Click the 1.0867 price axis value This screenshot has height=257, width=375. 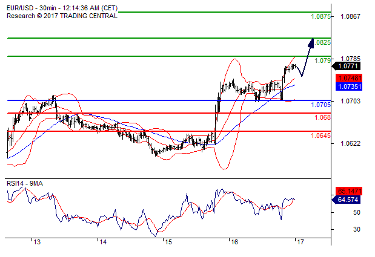(x=350, y=16)
